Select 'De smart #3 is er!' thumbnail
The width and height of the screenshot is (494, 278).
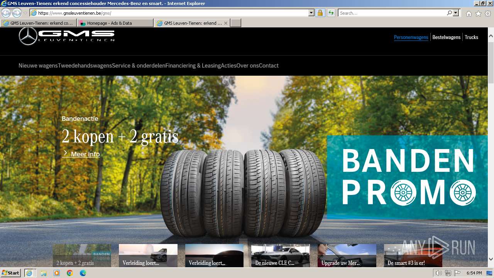point(413,256)
